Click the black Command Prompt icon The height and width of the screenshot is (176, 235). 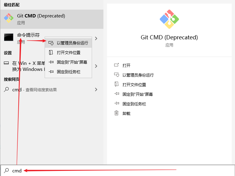point(8,37)
